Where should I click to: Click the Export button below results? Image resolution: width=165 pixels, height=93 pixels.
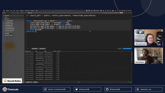[36, 82]
